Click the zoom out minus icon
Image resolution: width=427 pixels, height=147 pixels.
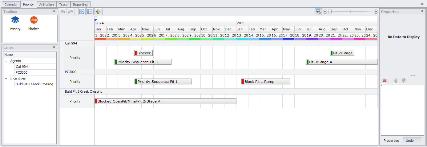point(325,12)
